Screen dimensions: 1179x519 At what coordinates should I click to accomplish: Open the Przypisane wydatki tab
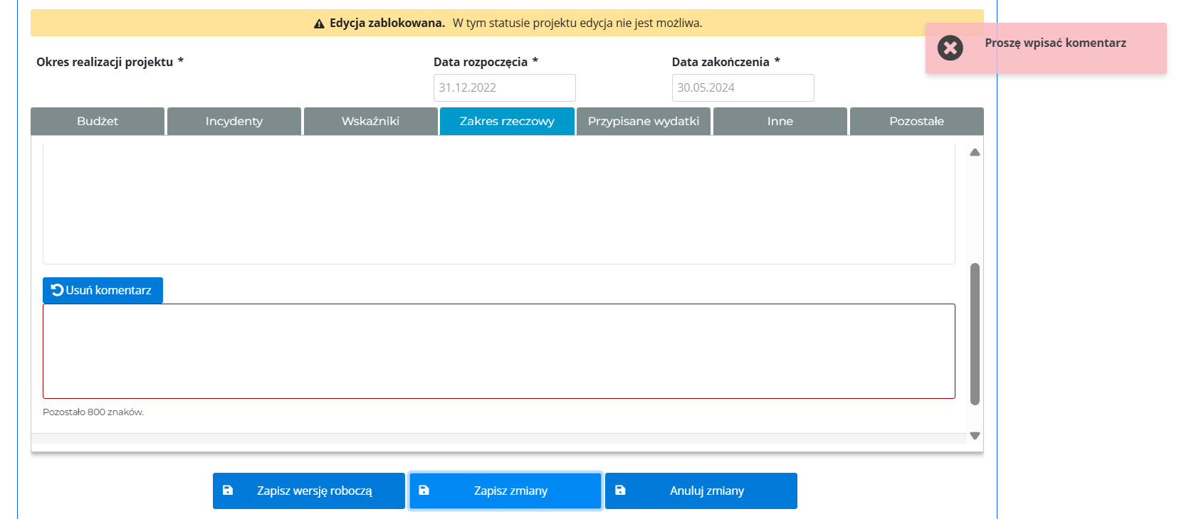tap(644, 122)
